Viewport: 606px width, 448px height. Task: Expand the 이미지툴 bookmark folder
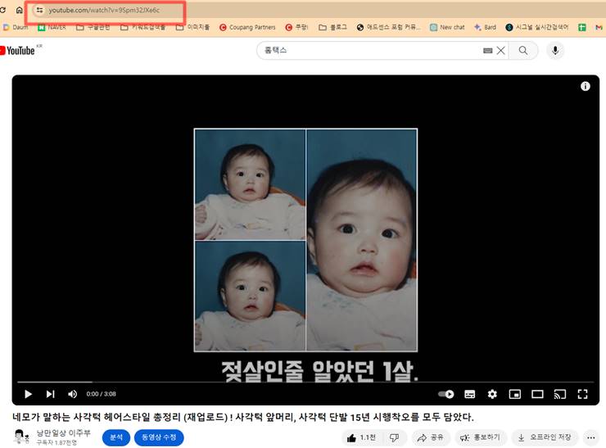click(x=192, y=27)
